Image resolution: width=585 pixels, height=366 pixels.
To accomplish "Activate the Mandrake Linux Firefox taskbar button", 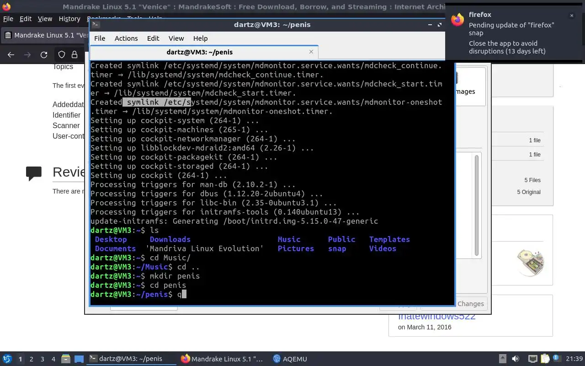I will tap(222, 359).
